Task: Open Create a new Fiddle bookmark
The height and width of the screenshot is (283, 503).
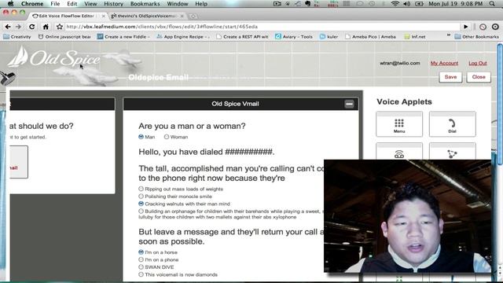Action: point(123,37)
